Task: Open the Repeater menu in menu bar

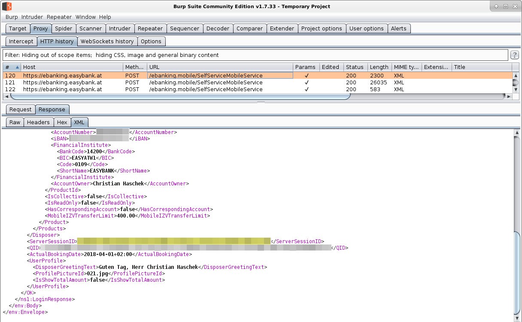Action: pos(59,17)
